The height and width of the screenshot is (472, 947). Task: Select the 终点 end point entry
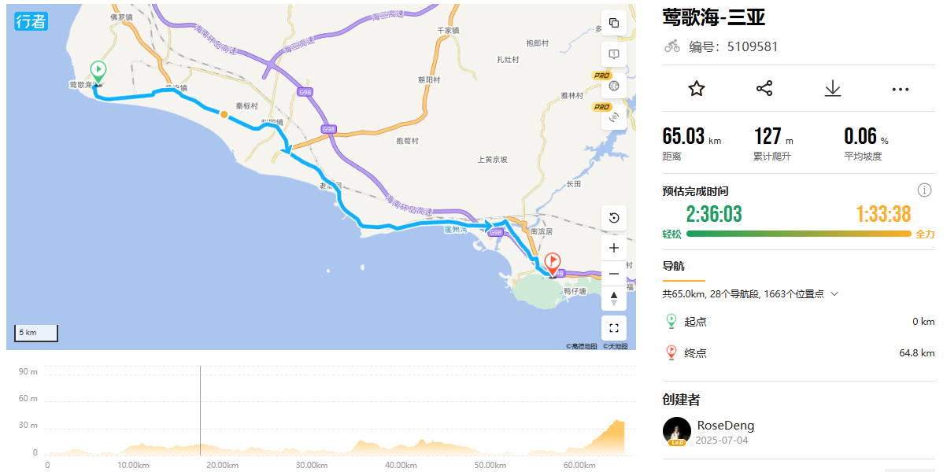(x=695, y=353)
